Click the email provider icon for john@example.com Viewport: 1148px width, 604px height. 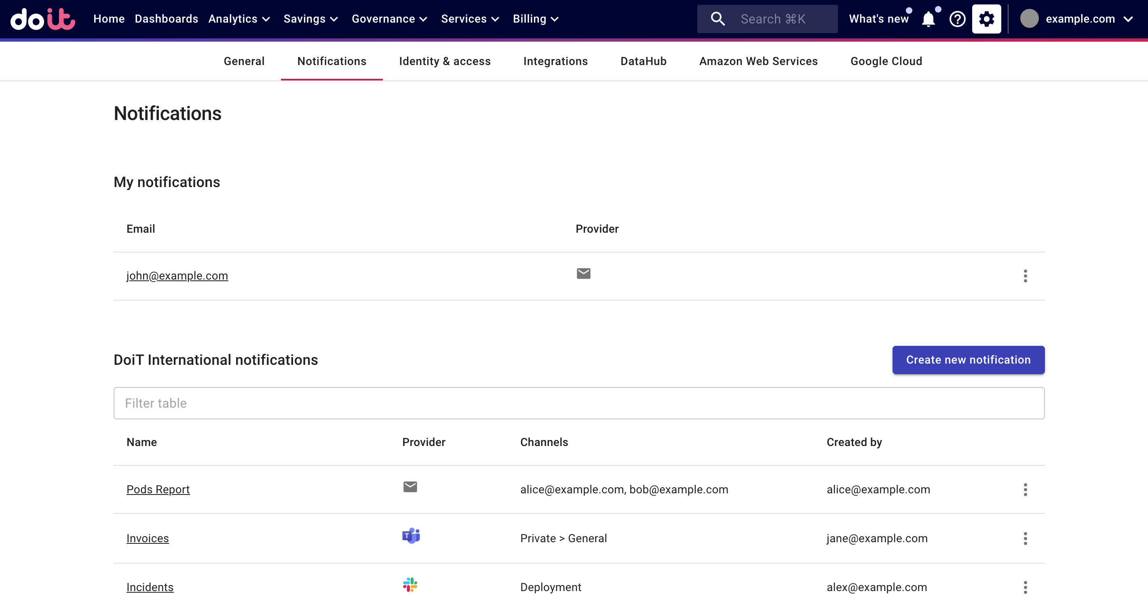click(x=584, y=274)
